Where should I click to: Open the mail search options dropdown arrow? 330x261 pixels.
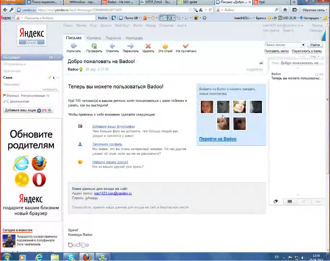pyautogui.click(x=303, y=45)
